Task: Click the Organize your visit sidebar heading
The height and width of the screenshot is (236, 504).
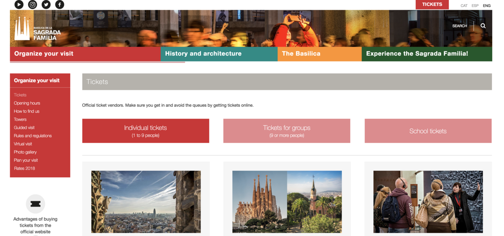Action: coord(37,80)
